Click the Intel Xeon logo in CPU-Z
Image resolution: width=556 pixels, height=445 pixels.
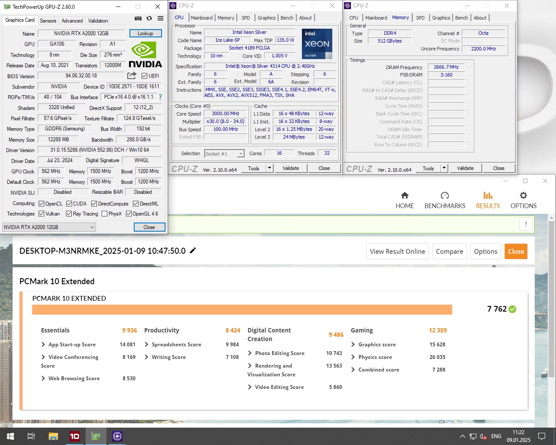click(317, 44)
